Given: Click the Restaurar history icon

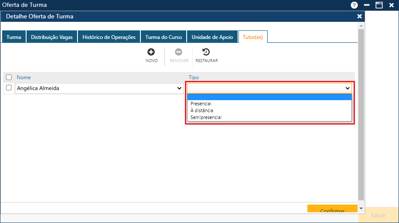Looking at the screenshot, I should coord(206,52).
